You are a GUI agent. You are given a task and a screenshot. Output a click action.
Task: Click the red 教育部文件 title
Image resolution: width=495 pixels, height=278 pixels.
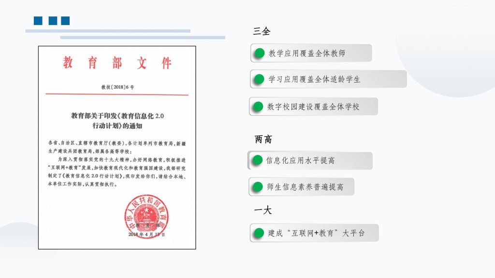pos(117,63)
